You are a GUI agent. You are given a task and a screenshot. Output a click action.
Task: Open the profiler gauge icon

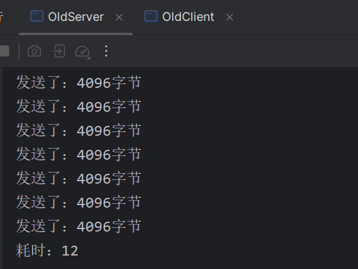tap(82, 52)
